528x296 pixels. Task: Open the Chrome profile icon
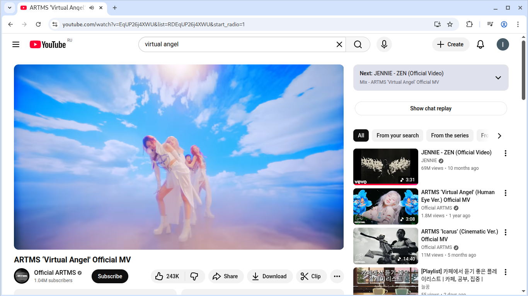pos(504,24)
